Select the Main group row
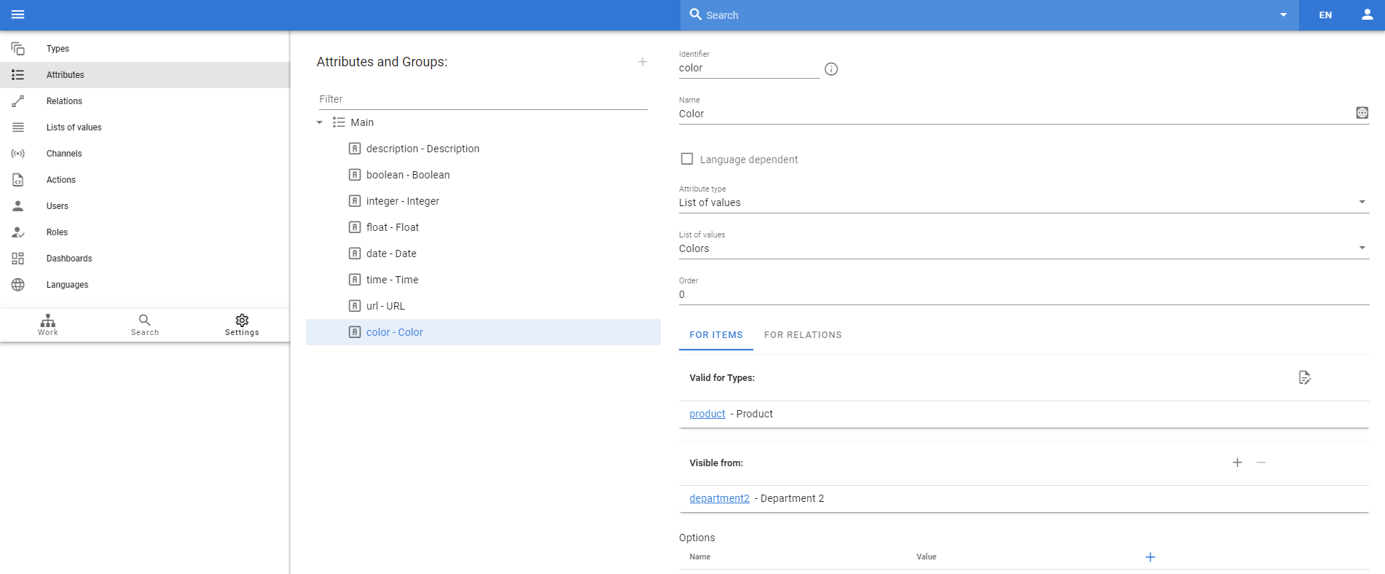 coord(483,122)
